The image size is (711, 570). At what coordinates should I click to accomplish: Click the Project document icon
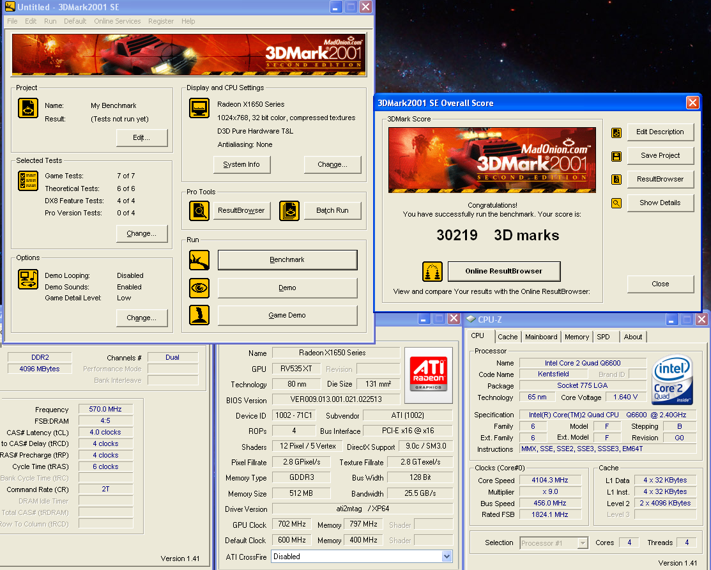tap(28, 109)
